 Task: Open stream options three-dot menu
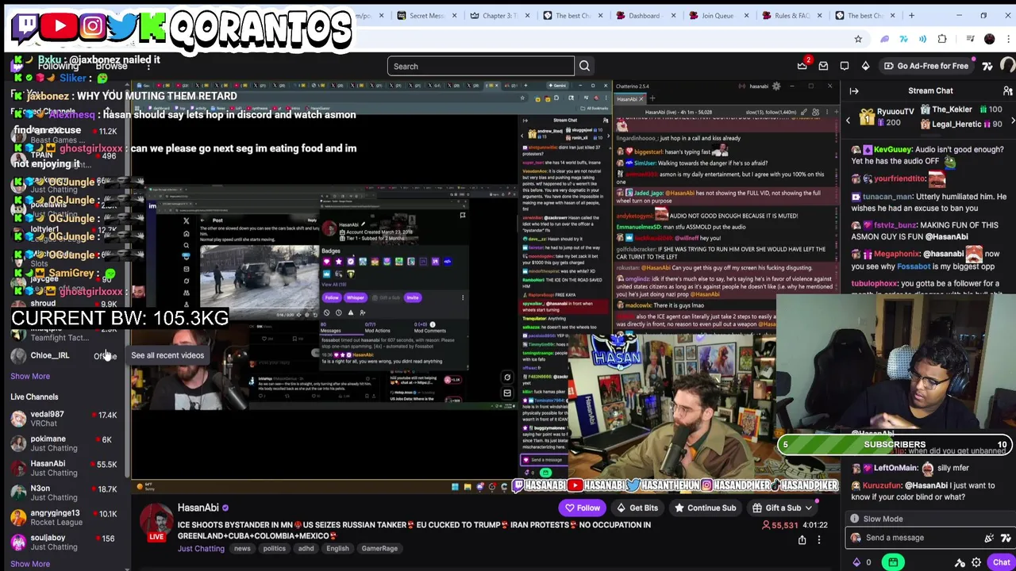(819, 540)
